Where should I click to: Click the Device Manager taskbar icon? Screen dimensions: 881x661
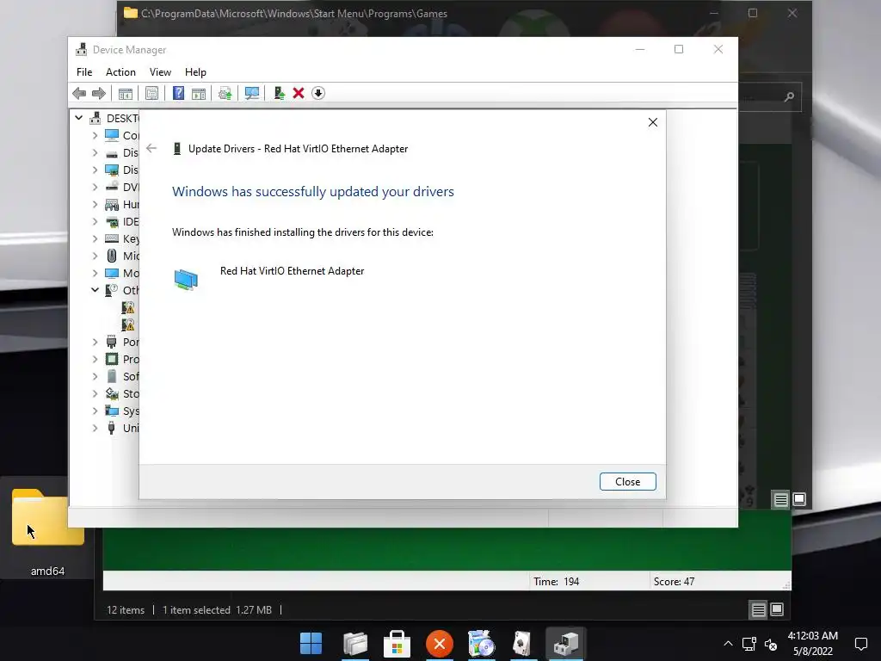[x=565, y=644]
